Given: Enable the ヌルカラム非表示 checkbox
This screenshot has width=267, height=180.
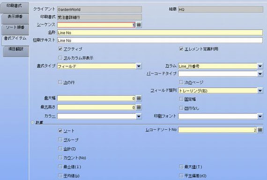Looking at the screenshot, I should 60,58.
